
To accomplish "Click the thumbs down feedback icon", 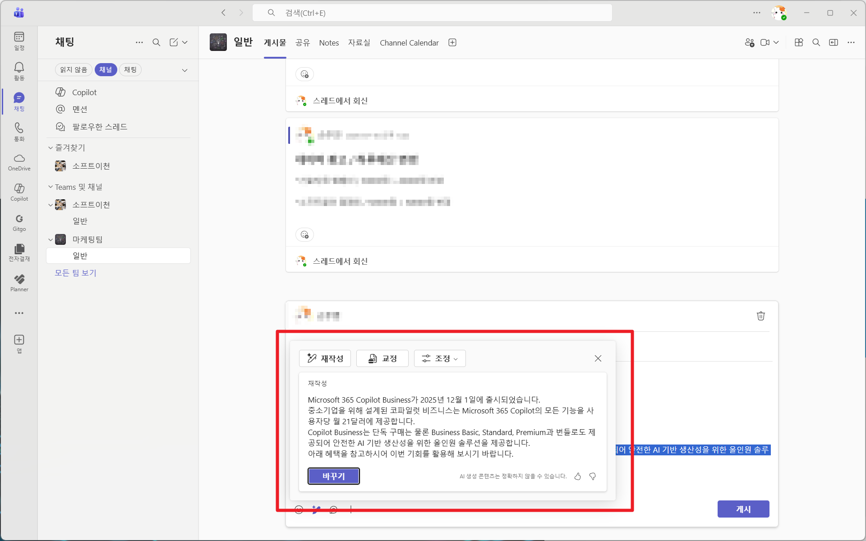I will (593, 477).
